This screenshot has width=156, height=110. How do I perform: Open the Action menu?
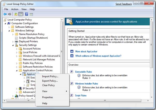[15, 9]
